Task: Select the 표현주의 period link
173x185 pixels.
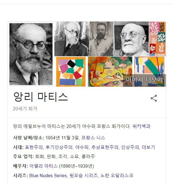Action: tap(34, 147)
